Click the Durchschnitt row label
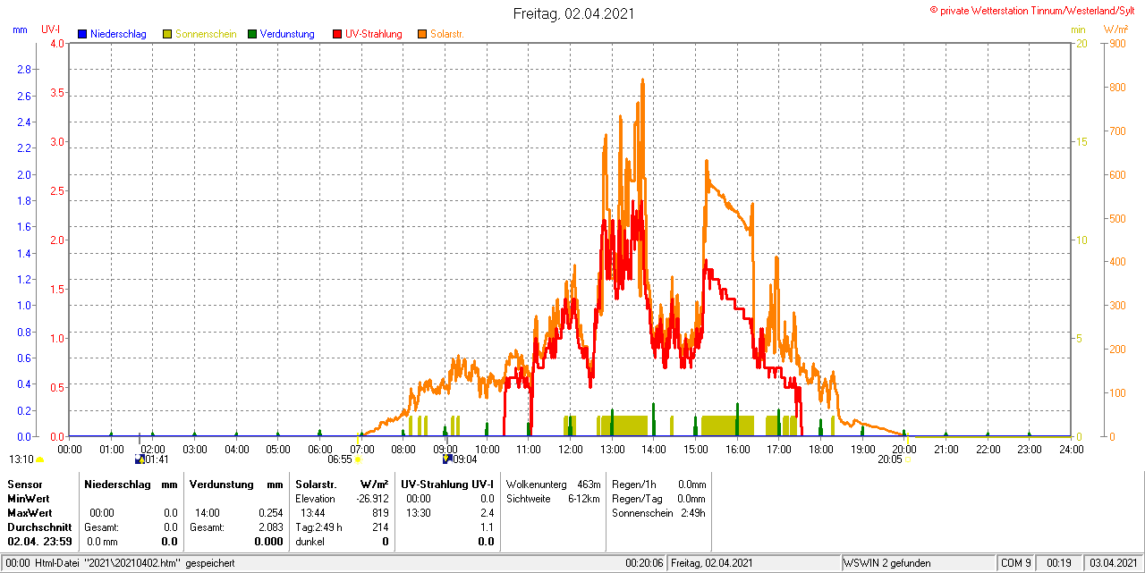Image resolution: width=1145 pixels, height=573 pixels. click(x=39, y=527)
